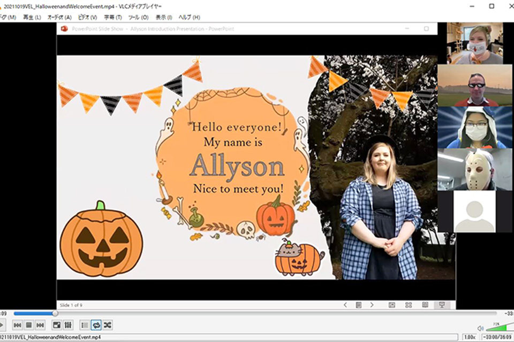Toggle the loop repeat mode
The width and height of the screenshot is (514, 342).
[x=96, y=325]
